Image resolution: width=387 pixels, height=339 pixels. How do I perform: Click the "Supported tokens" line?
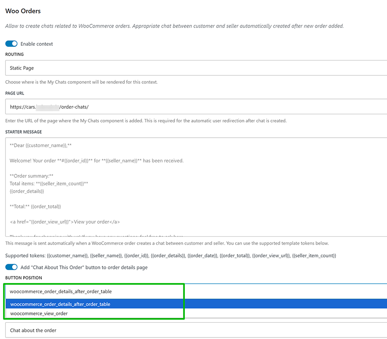[x=171, y=256]
